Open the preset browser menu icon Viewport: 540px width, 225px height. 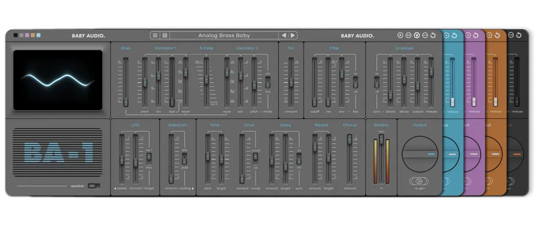(155, 36)
